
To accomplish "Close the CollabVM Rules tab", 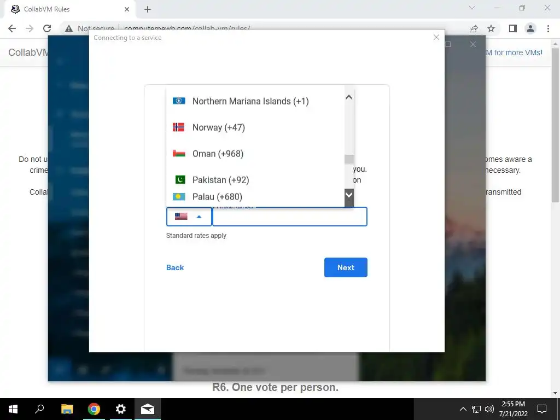I will click(127, 9).
